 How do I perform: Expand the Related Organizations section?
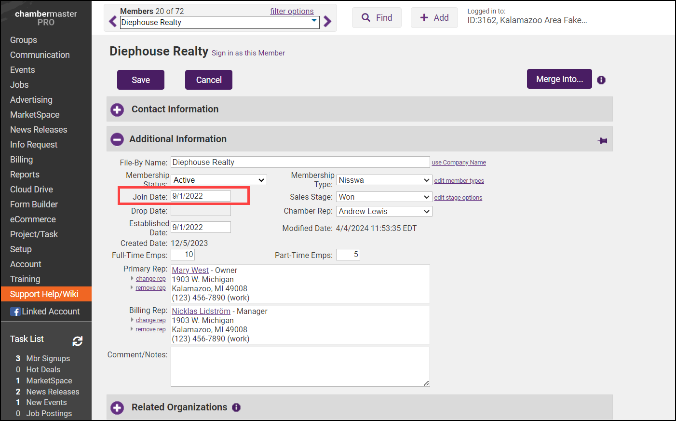tap(117, 408)
